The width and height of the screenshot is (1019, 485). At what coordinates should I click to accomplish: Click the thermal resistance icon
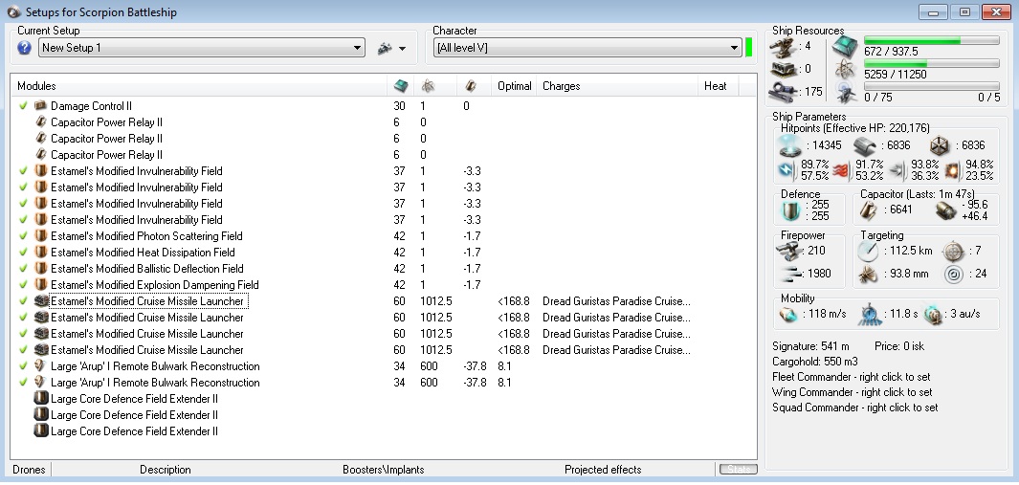click(x=841, y=170)
